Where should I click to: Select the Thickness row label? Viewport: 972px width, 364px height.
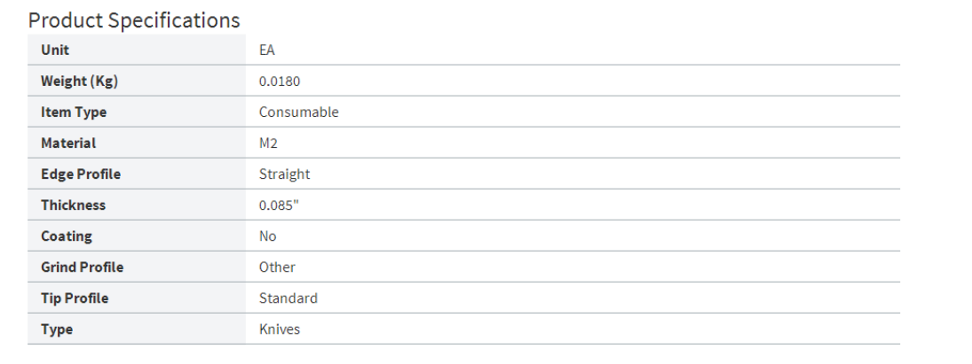pyautogui.click(x=73, y=205)
